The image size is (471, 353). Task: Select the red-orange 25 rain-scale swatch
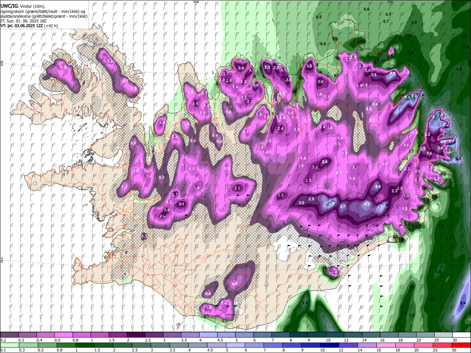click(x=442, y=345)
